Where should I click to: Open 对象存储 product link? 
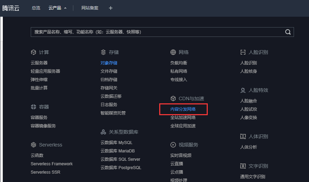(x=109, y=63)
